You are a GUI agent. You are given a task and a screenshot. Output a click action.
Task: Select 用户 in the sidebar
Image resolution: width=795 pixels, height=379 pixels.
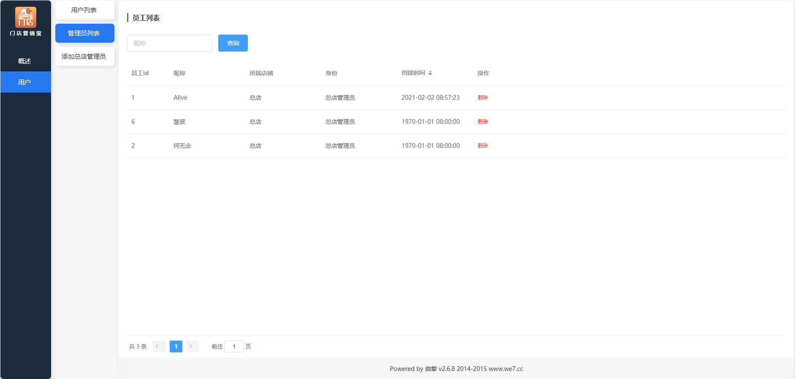[25, 82]
